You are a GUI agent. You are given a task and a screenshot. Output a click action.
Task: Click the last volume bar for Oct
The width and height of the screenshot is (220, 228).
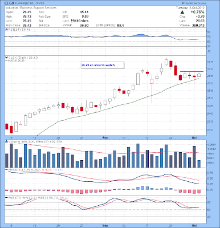pos(199,164)
